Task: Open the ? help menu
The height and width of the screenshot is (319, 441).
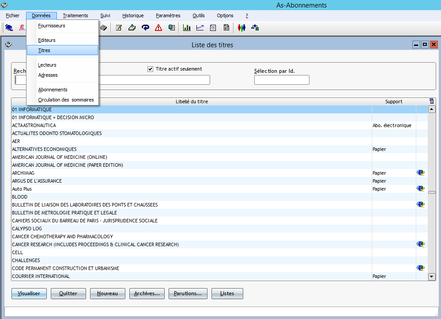Action: tap(247, 15)
